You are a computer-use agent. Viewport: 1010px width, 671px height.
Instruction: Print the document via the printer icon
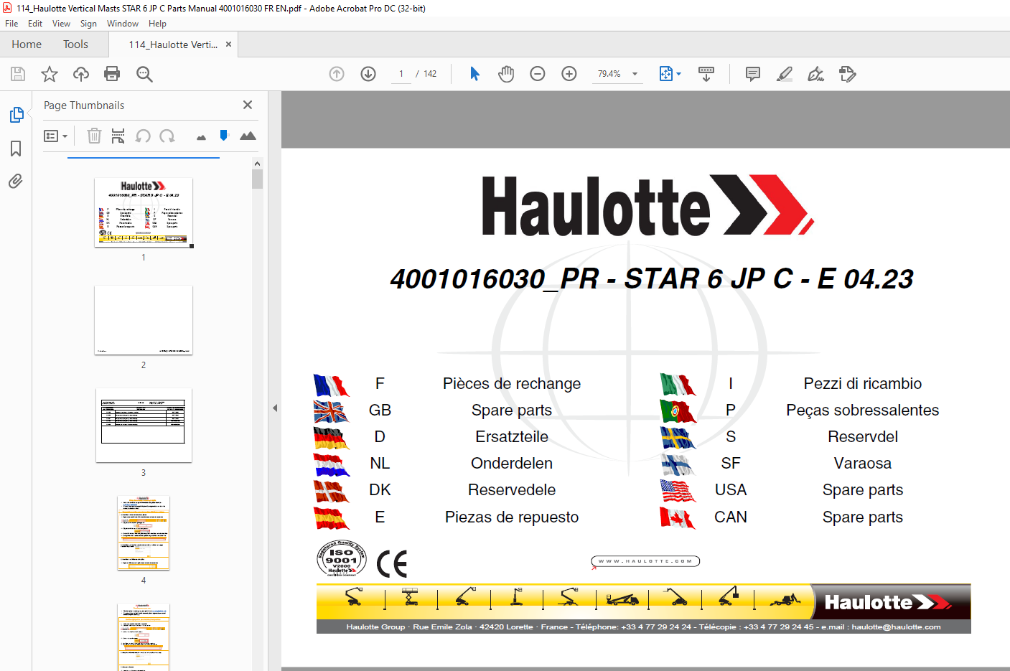[x=112, y=74]
